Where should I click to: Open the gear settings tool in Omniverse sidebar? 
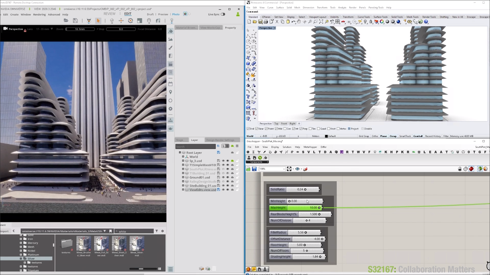[170, 109]
